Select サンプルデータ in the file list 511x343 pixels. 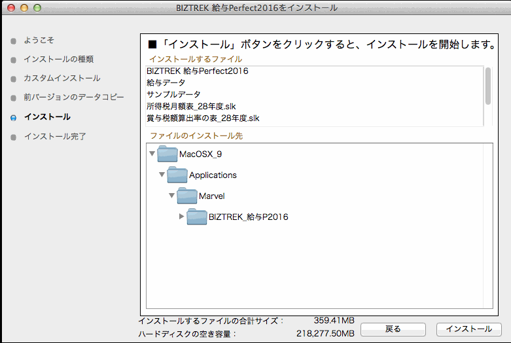[173, 94]
